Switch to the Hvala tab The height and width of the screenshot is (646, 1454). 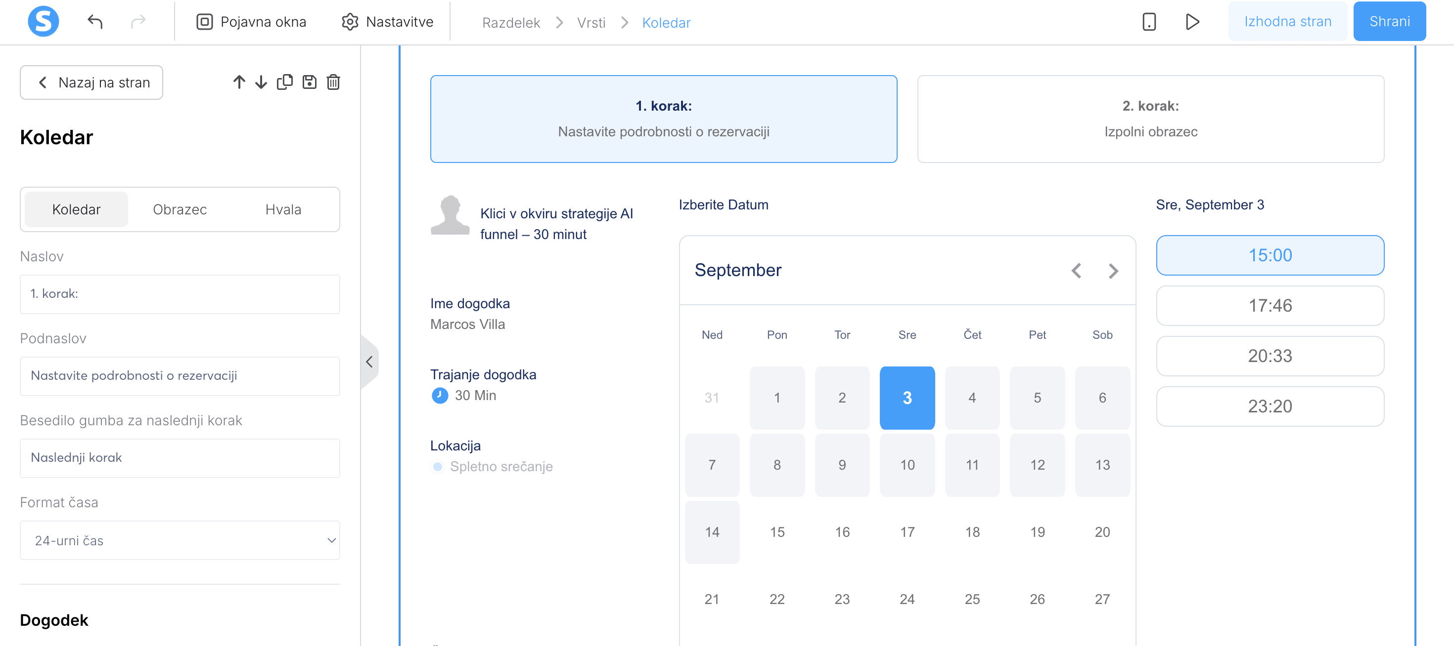coord(283,209)
